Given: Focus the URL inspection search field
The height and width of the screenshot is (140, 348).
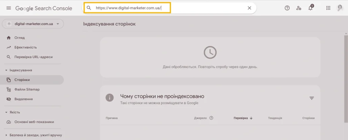Looking at the screenshot, I should coord(170,8).
